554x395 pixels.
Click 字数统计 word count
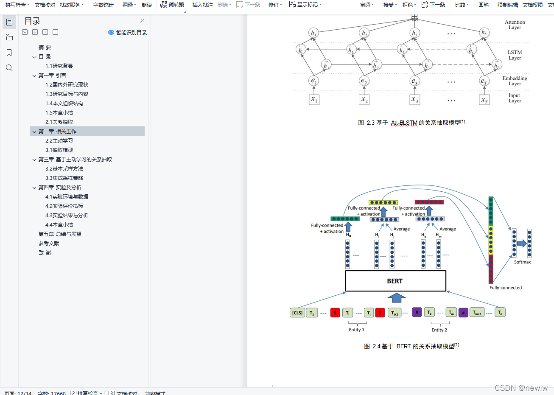click(104, 5)
